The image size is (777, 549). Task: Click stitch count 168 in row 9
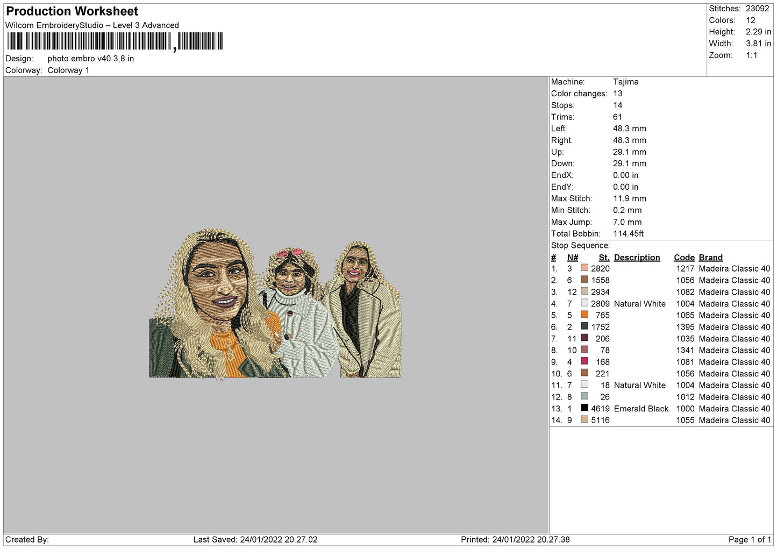(x=603, y=362)
